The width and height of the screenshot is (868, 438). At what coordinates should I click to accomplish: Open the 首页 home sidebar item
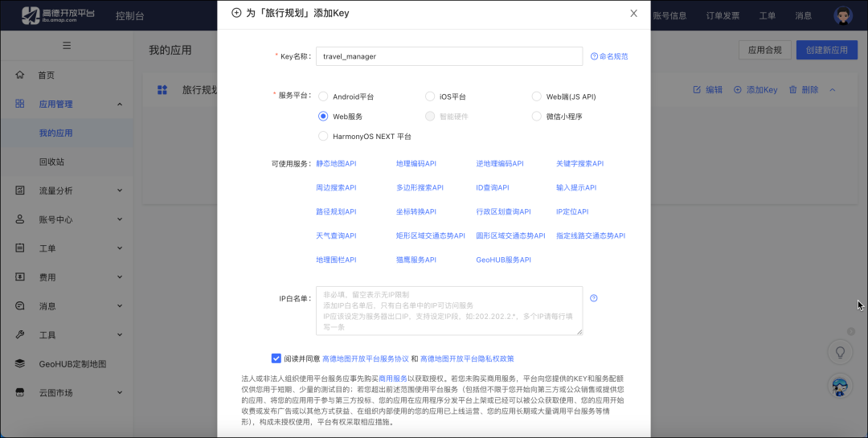(46, 75)
